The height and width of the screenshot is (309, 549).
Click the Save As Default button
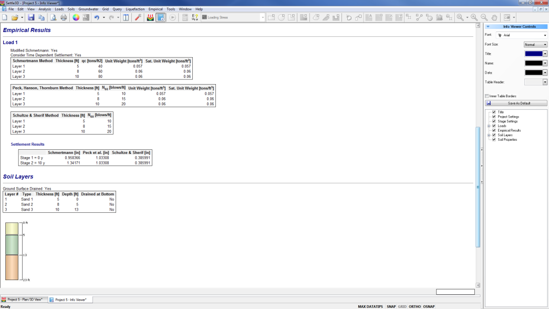(517, 103)
